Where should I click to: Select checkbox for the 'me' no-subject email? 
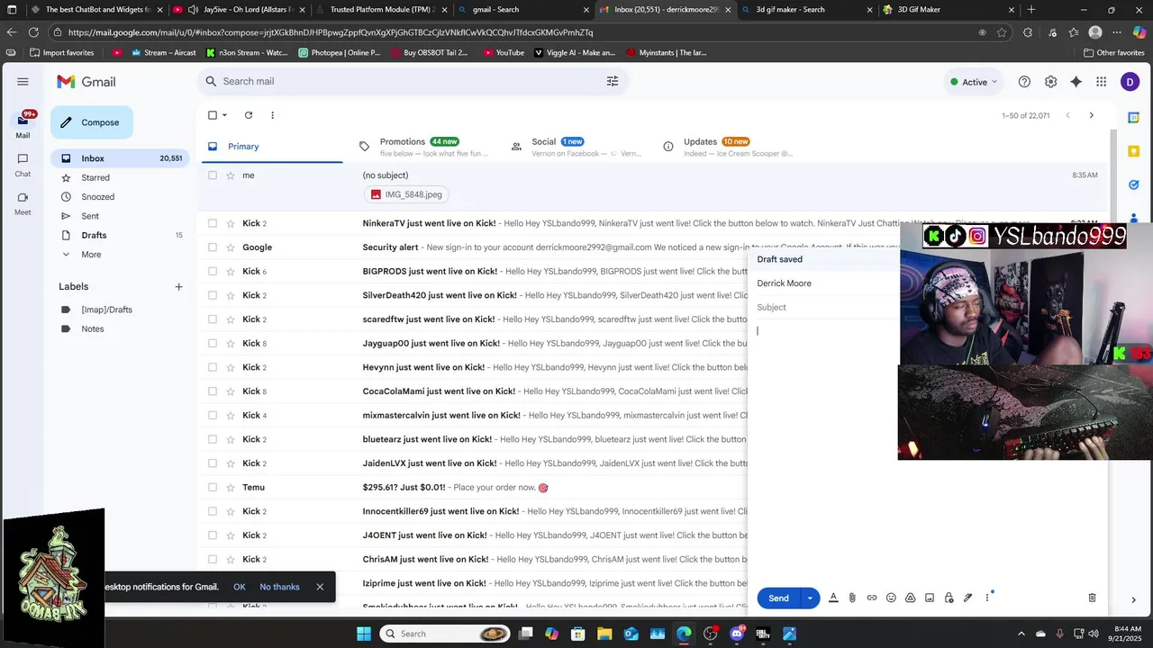coord(213,175)
